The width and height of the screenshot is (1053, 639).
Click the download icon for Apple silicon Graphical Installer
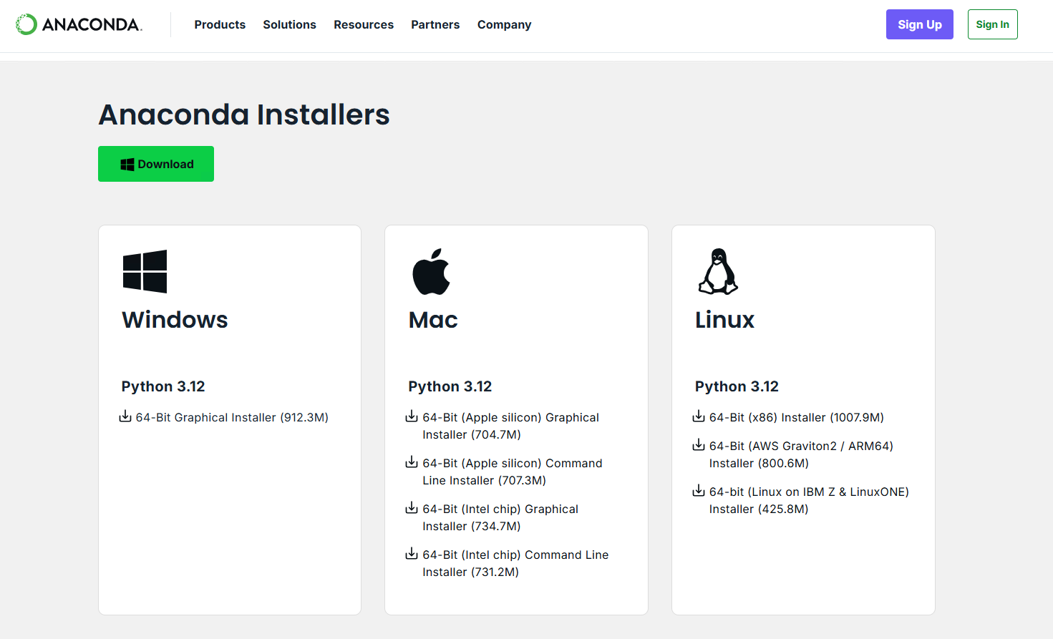click(412, 416)
